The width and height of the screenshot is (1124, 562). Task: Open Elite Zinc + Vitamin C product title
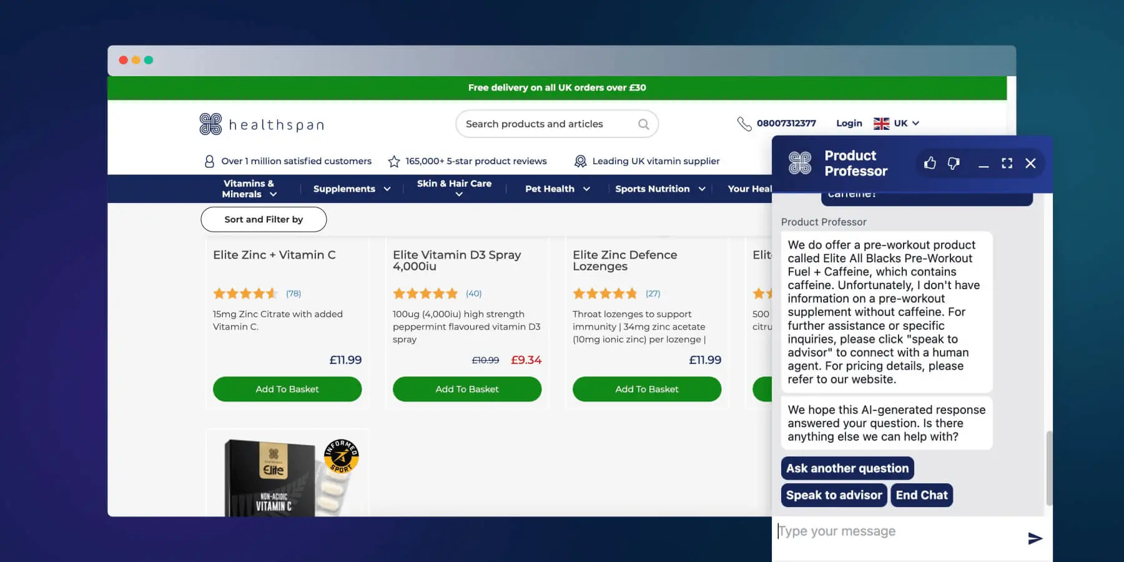pos(274,255)
